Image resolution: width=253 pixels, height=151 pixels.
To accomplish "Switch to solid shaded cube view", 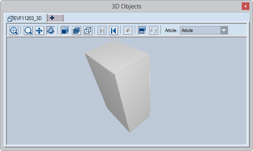I will (x=65, y=30).
